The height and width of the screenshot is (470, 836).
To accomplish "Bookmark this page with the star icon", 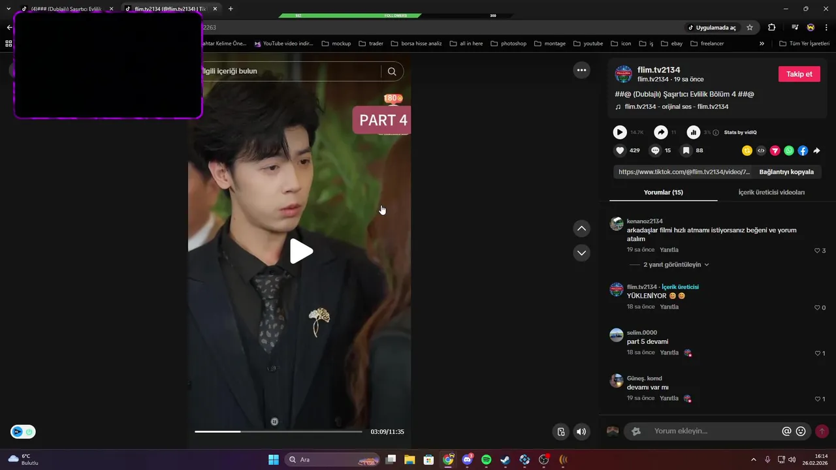I will [750, 27].
